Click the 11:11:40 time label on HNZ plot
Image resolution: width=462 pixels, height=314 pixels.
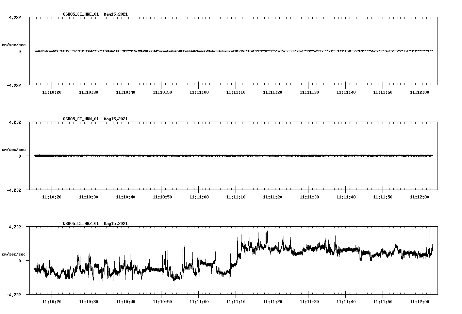pos(346,301)
